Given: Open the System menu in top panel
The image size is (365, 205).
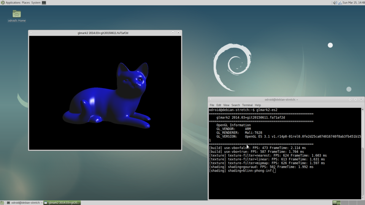Looking at the screenshot, I should (36, 3).
